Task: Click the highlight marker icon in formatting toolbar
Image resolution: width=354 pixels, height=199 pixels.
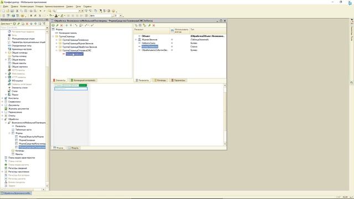Action: click(61, 15)
